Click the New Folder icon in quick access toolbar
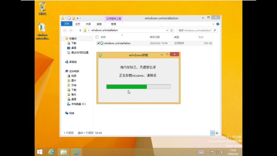 [x=74, y=18]
